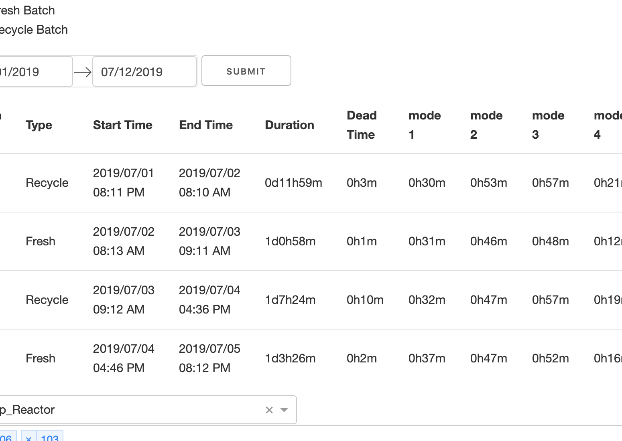The width and height of the screenshot is (622, 441).
Task: Click the 1d7h24m duration cell
Action: pos(290,300)
